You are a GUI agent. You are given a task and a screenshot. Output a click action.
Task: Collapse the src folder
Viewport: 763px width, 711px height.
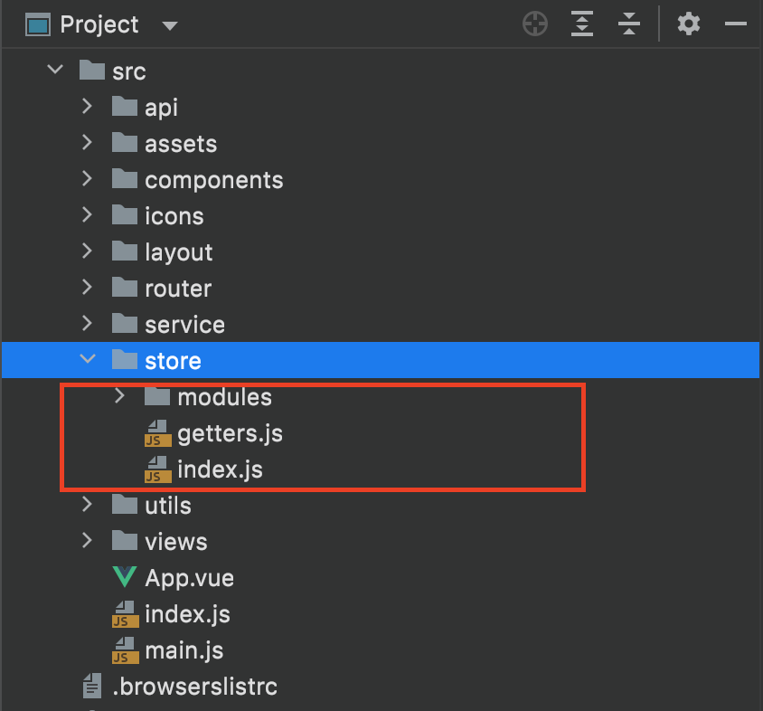pos(55,71)
